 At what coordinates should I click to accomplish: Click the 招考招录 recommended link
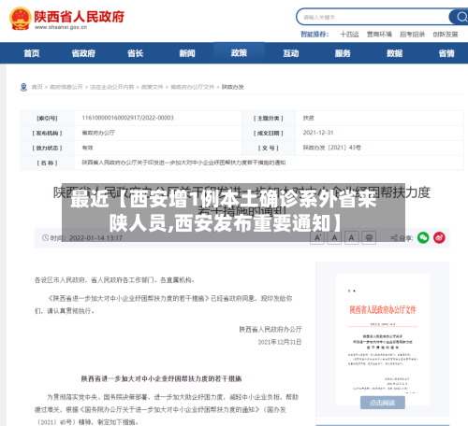[412, 35]
